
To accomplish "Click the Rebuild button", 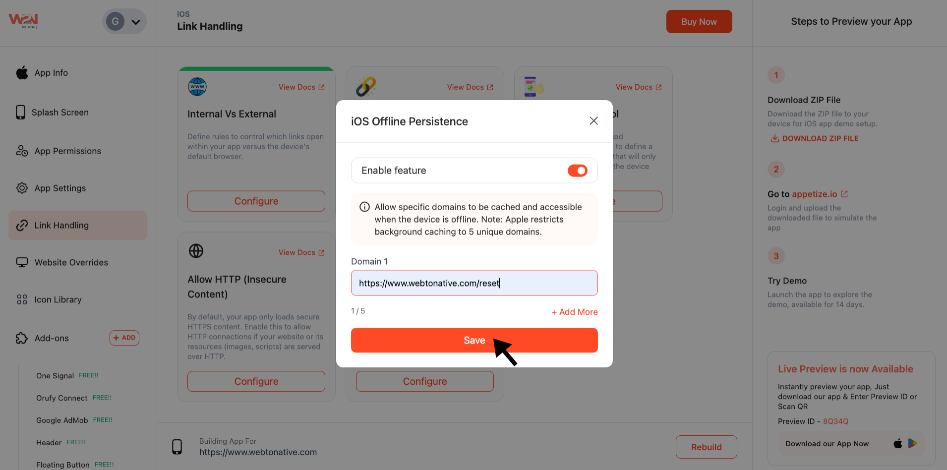I will (706, 447).
